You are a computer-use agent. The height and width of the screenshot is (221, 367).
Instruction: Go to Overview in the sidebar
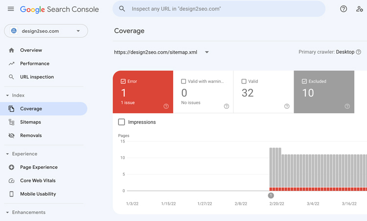tap(31, 50)
